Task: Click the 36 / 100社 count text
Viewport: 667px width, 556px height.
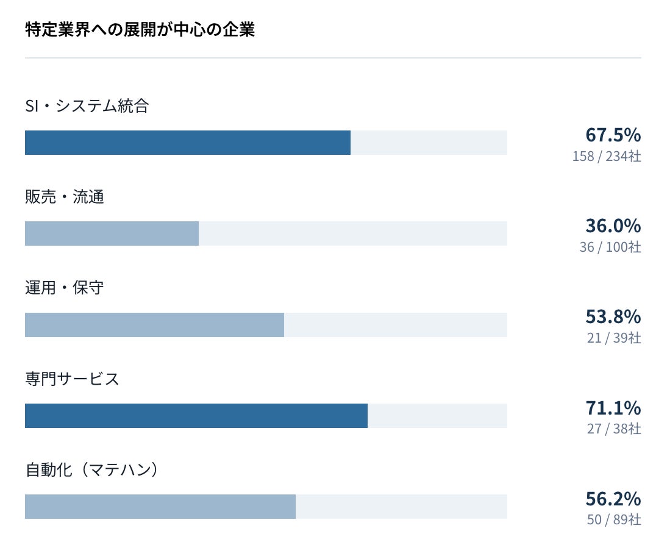Action: click(x=610, y=247)
